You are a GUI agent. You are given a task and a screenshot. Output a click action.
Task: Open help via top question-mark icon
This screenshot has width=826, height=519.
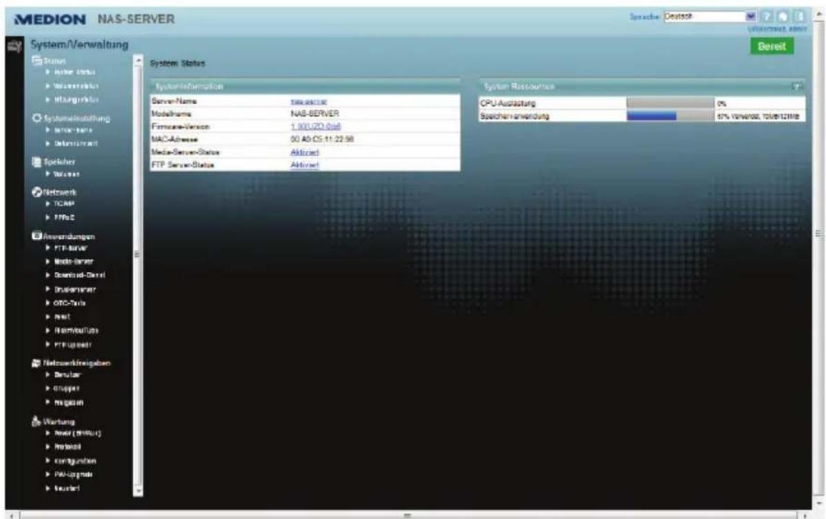[766, 17]
